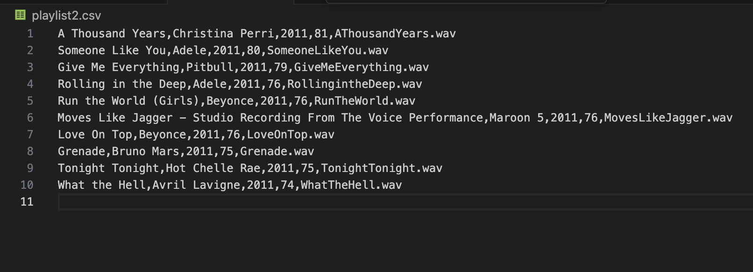Click 'Maroon 5' artist name text
Image resolution: width=753 pixels, height=272 pixels.
click(x=516, y=117)
